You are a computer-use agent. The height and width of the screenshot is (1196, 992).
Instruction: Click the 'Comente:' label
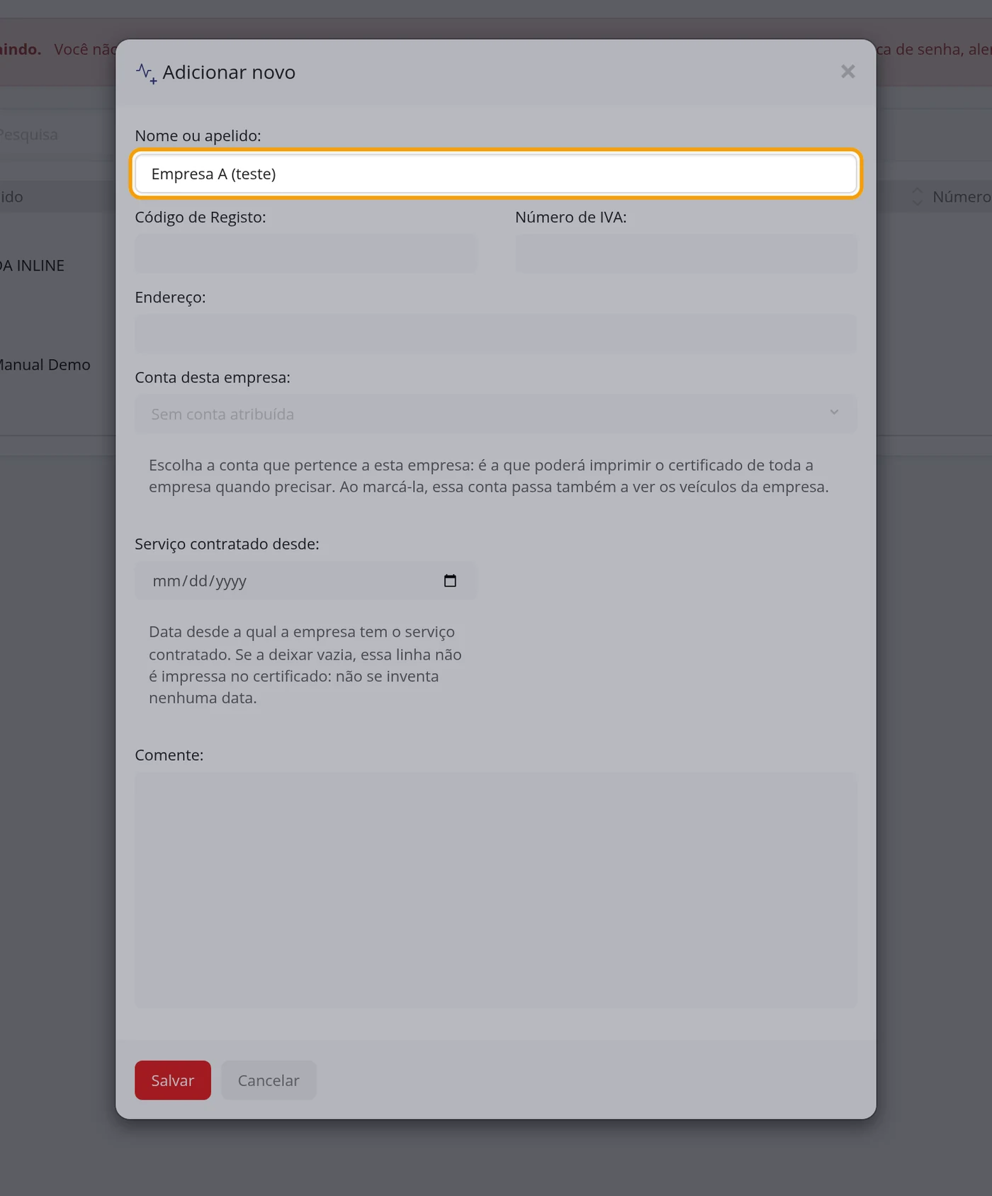pyautogui.click(x=169, y=755)
